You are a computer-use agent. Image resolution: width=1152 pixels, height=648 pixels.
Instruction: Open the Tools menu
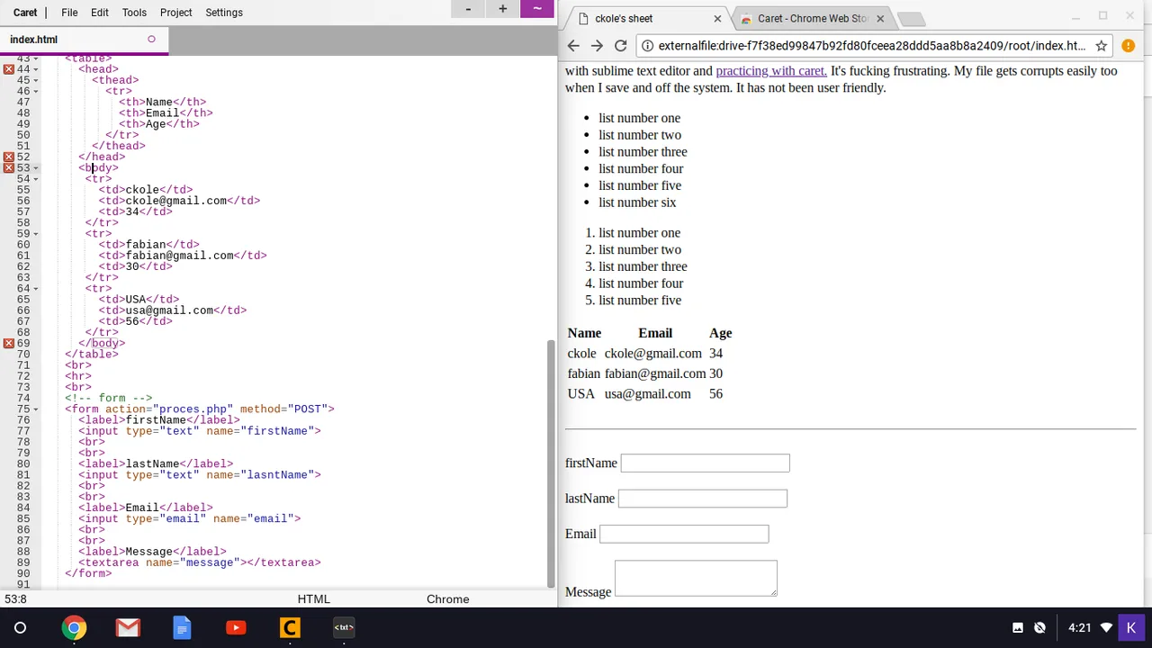[x=134, y=13]
